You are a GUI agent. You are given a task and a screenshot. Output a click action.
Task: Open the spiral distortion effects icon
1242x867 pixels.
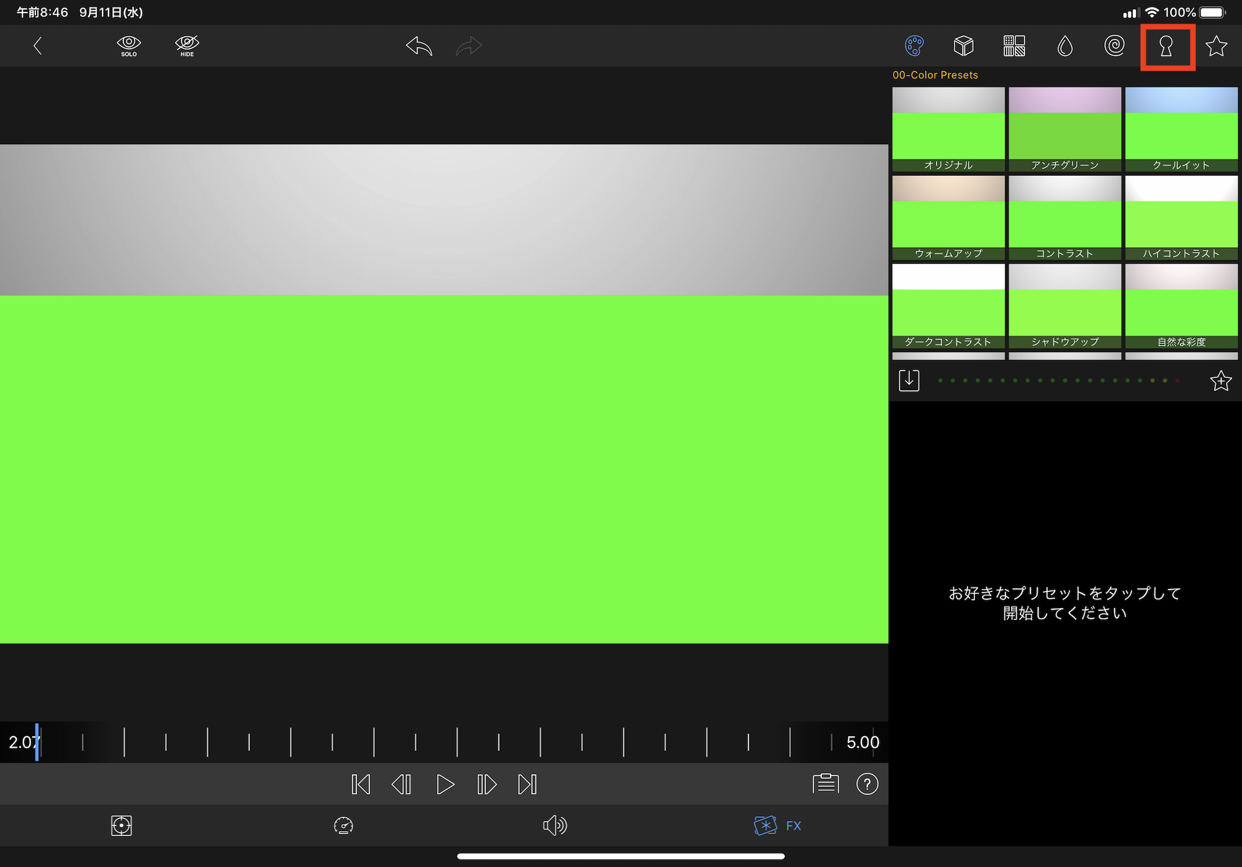tap(1115, 46)
